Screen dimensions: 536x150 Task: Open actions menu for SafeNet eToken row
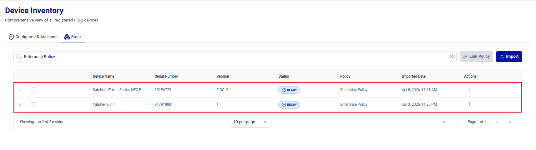point(469,90)
